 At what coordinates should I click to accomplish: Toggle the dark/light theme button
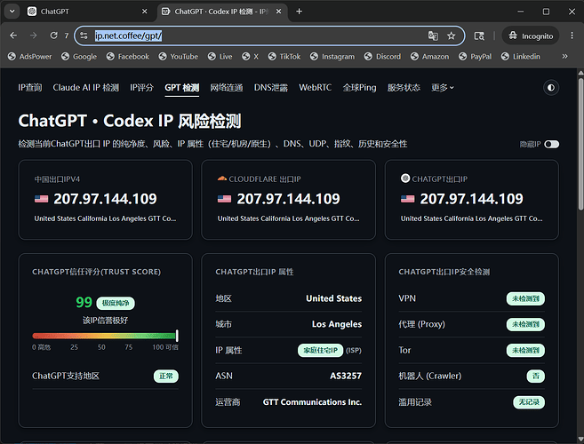(551, 88)
